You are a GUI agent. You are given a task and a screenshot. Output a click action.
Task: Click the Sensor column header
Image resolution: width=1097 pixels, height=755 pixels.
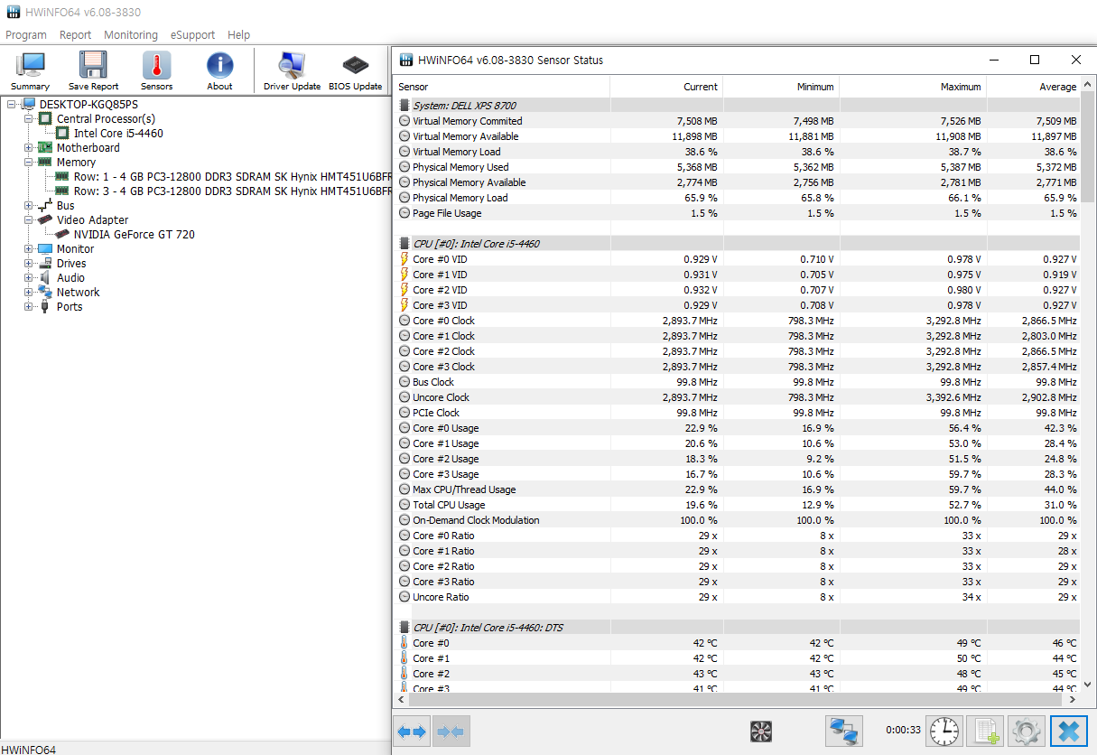(502, 87)
